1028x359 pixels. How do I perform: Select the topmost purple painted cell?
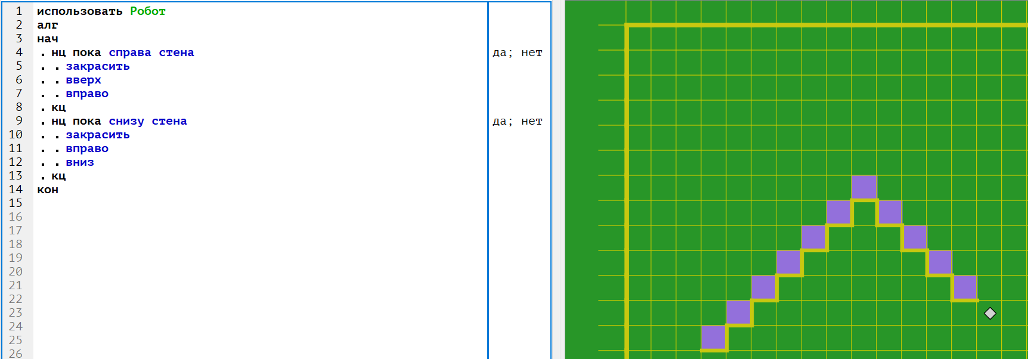point(864,187)
